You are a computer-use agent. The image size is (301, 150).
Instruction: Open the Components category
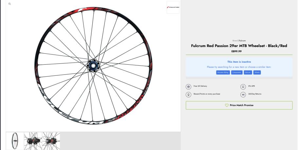click(x=237, y=72)
